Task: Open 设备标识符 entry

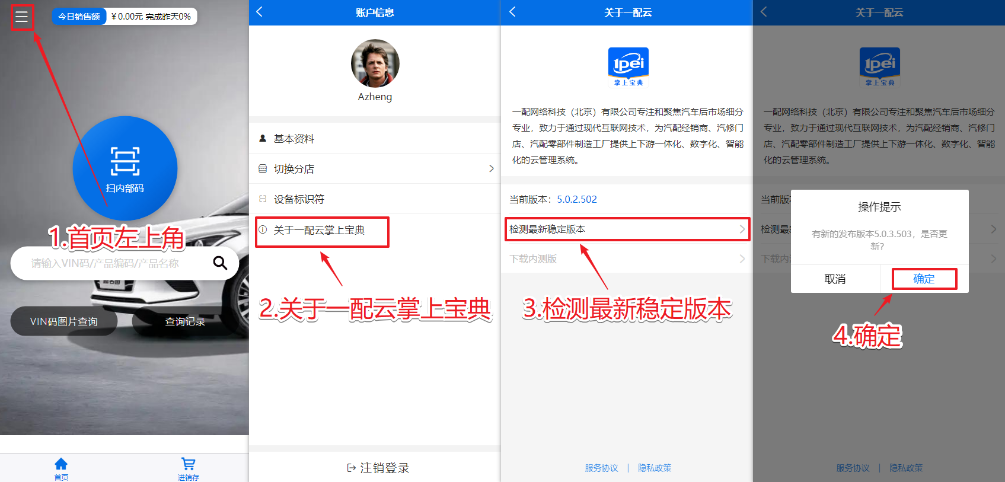Action: [375, 199]
